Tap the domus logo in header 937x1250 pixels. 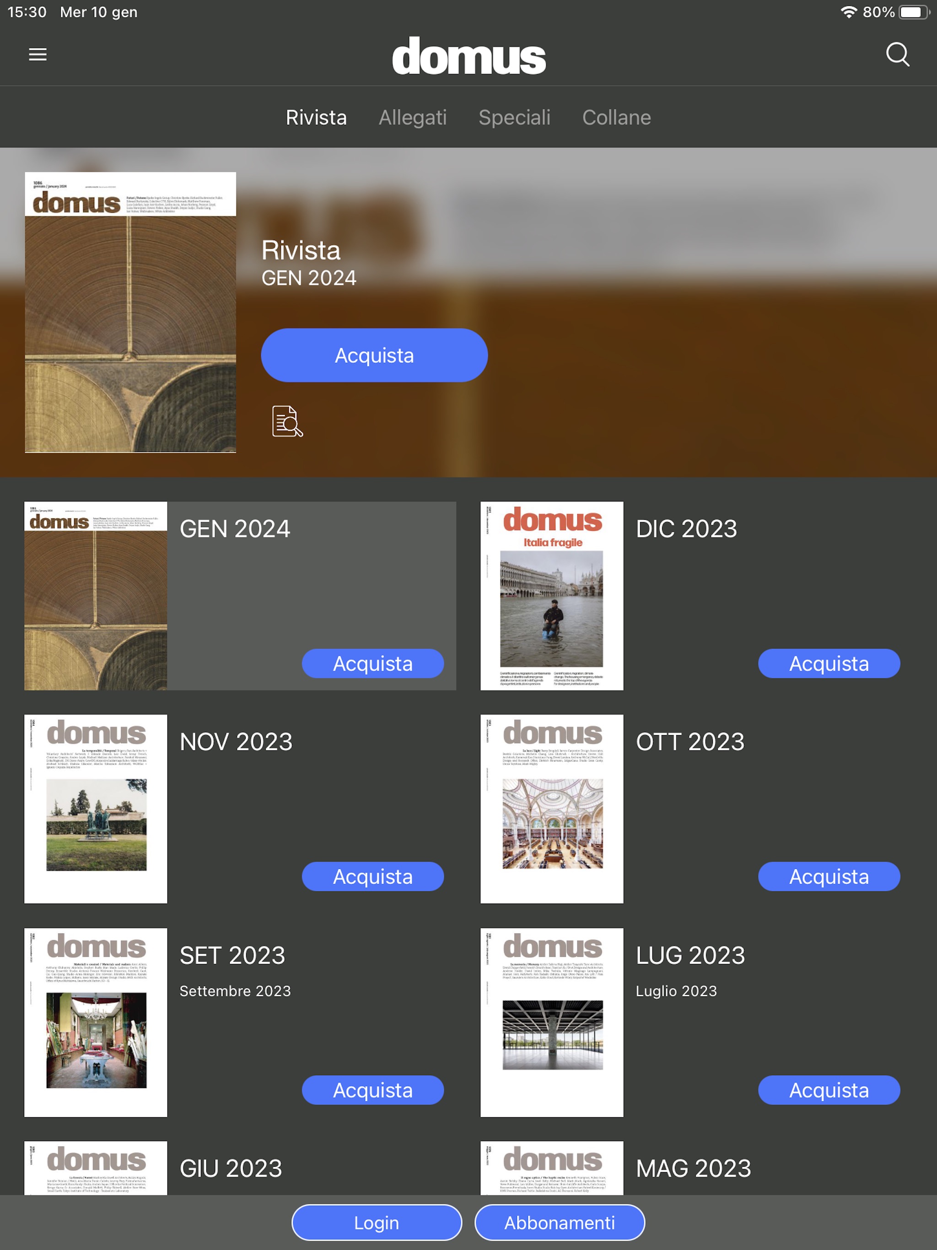[x=468, y=56]
